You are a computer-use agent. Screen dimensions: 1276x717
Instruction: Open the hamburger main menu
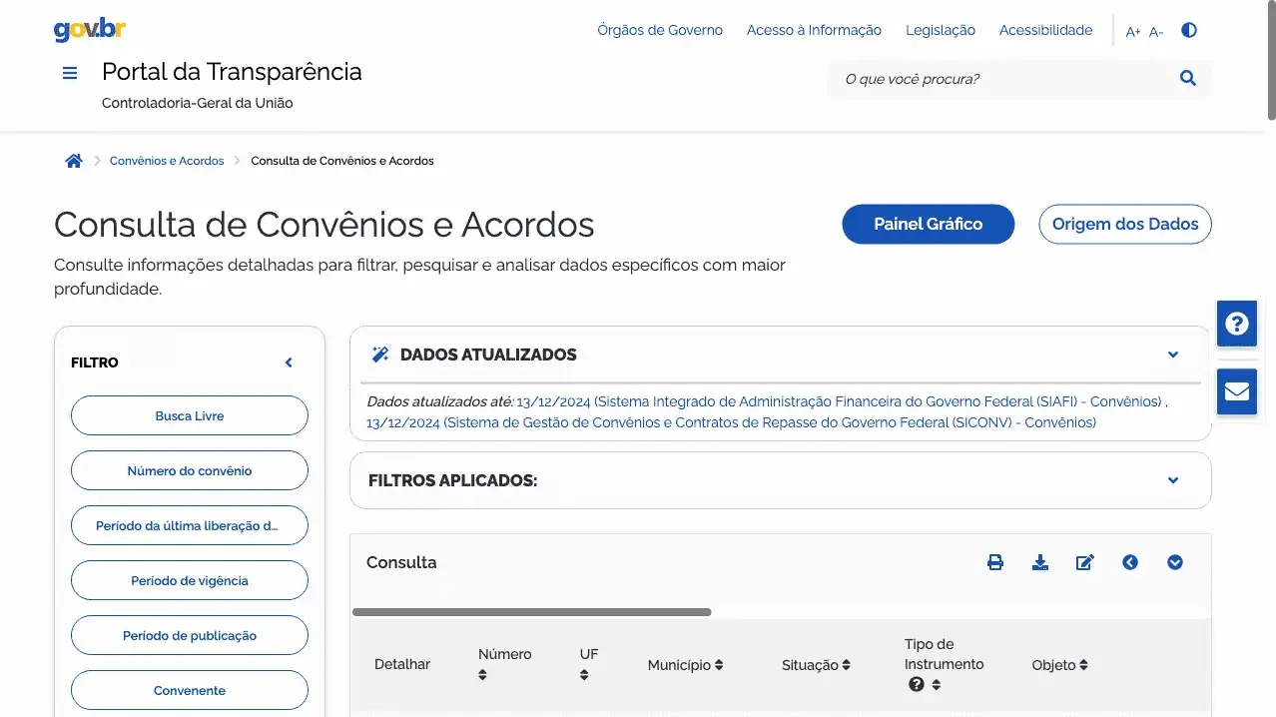[70, 73]
